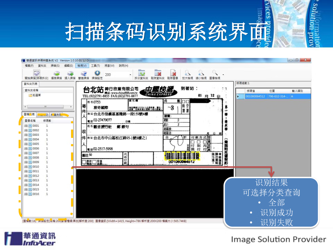The height and width of the screenshot is (250, 333).
Task: Open the 編輯(E) menu
Action: [68, 66]
